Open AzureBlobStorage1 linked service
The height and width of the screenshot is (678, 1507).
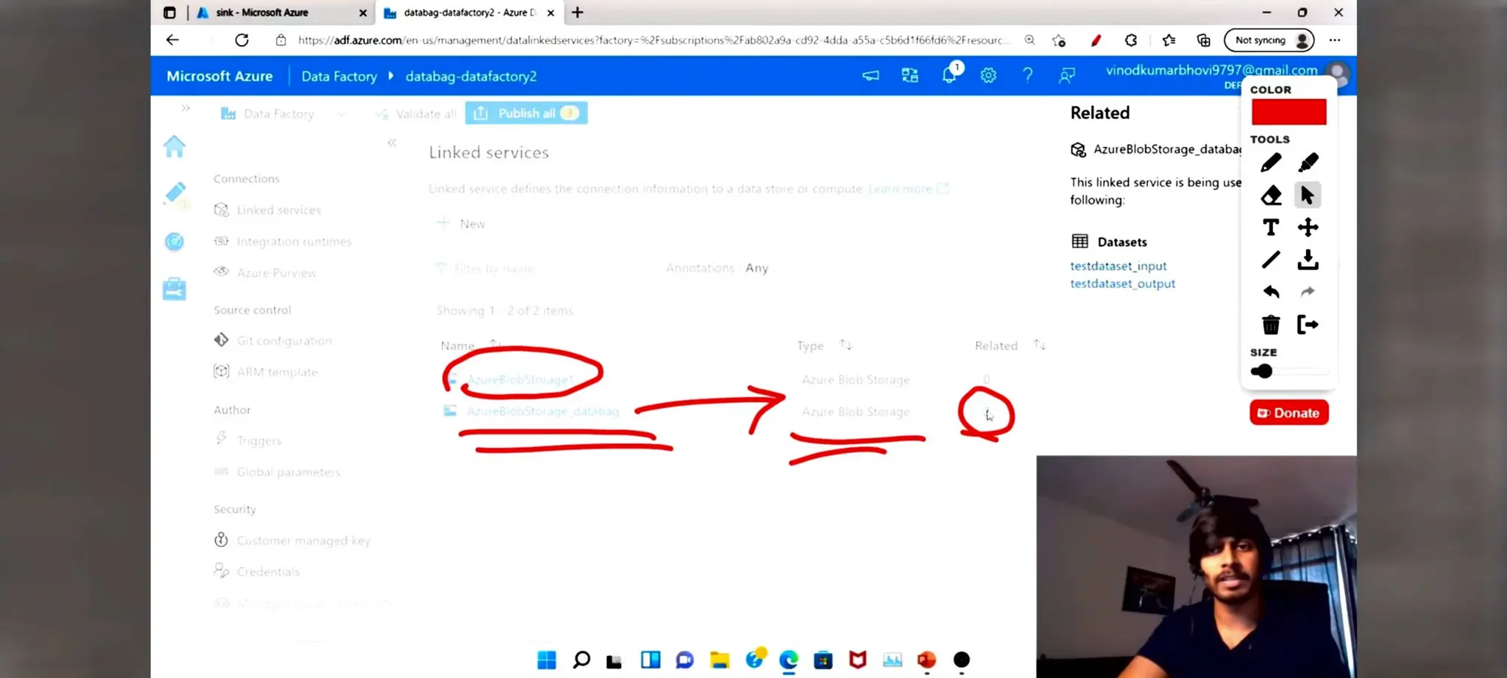click(520, 380)
